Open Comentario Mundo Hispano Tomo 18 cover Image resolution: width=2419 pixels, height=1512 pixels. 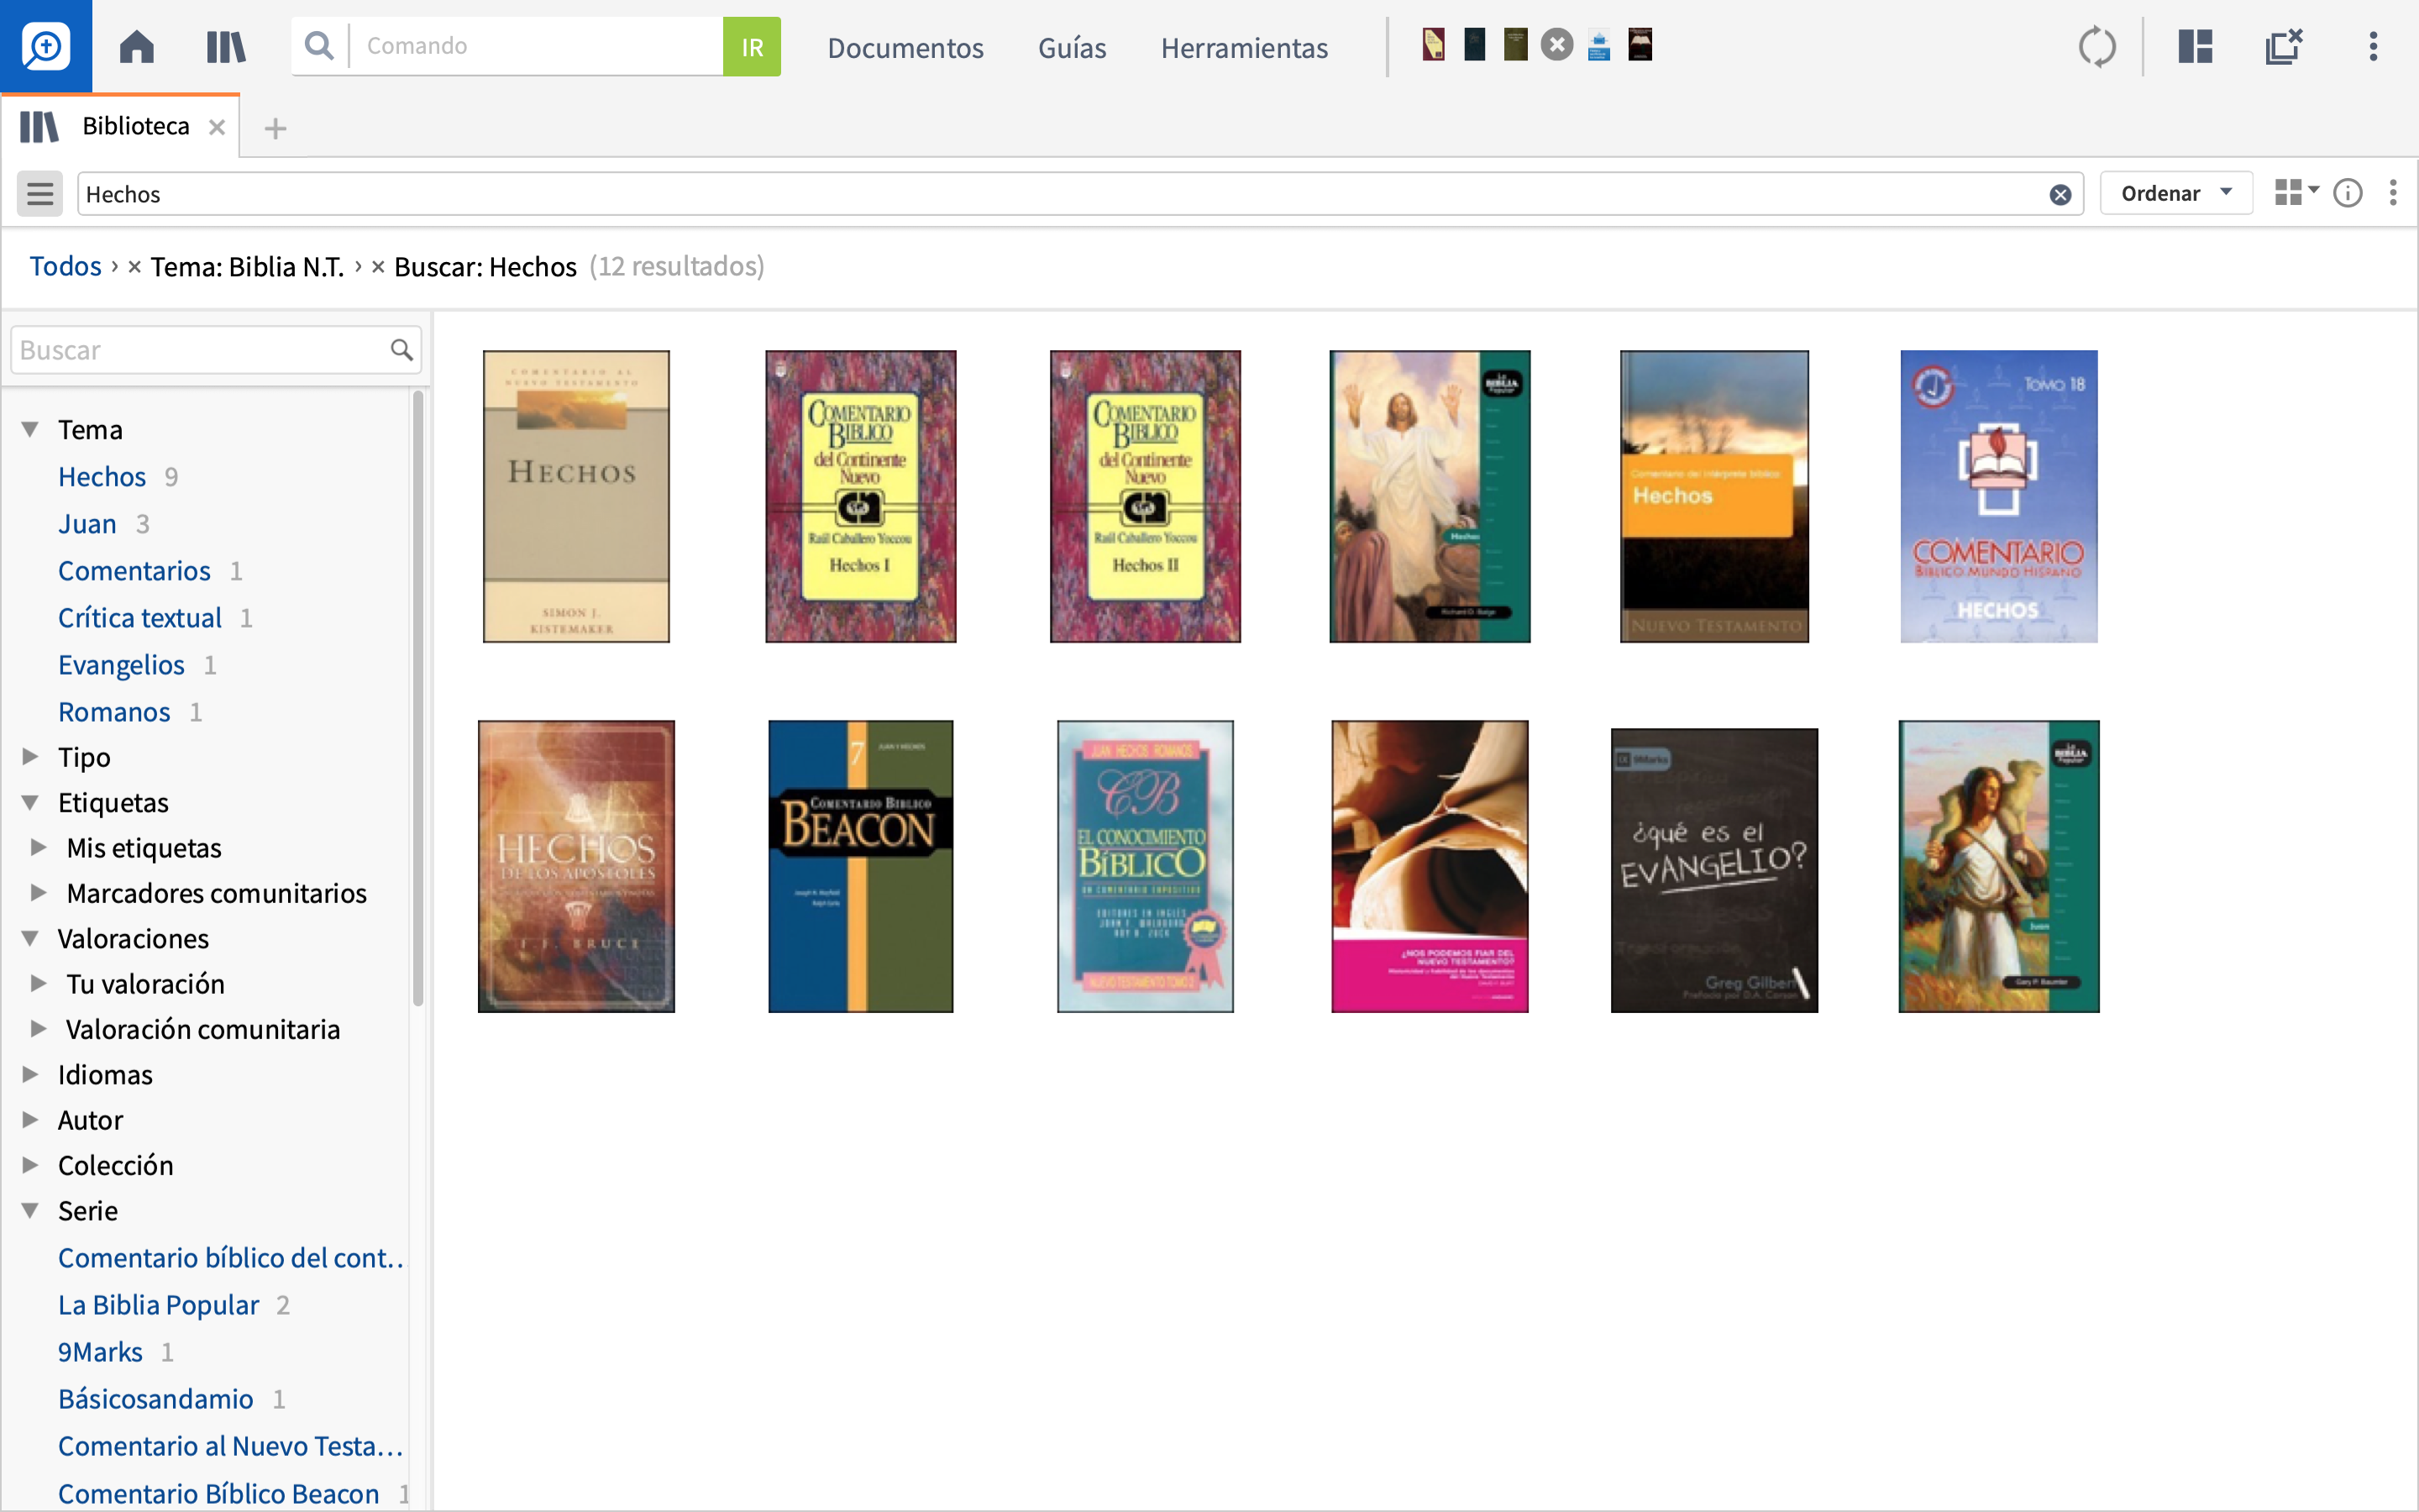(x=1999, y=496)
